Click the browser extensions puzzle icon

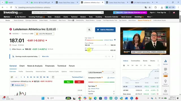click(x=156, y=8)
